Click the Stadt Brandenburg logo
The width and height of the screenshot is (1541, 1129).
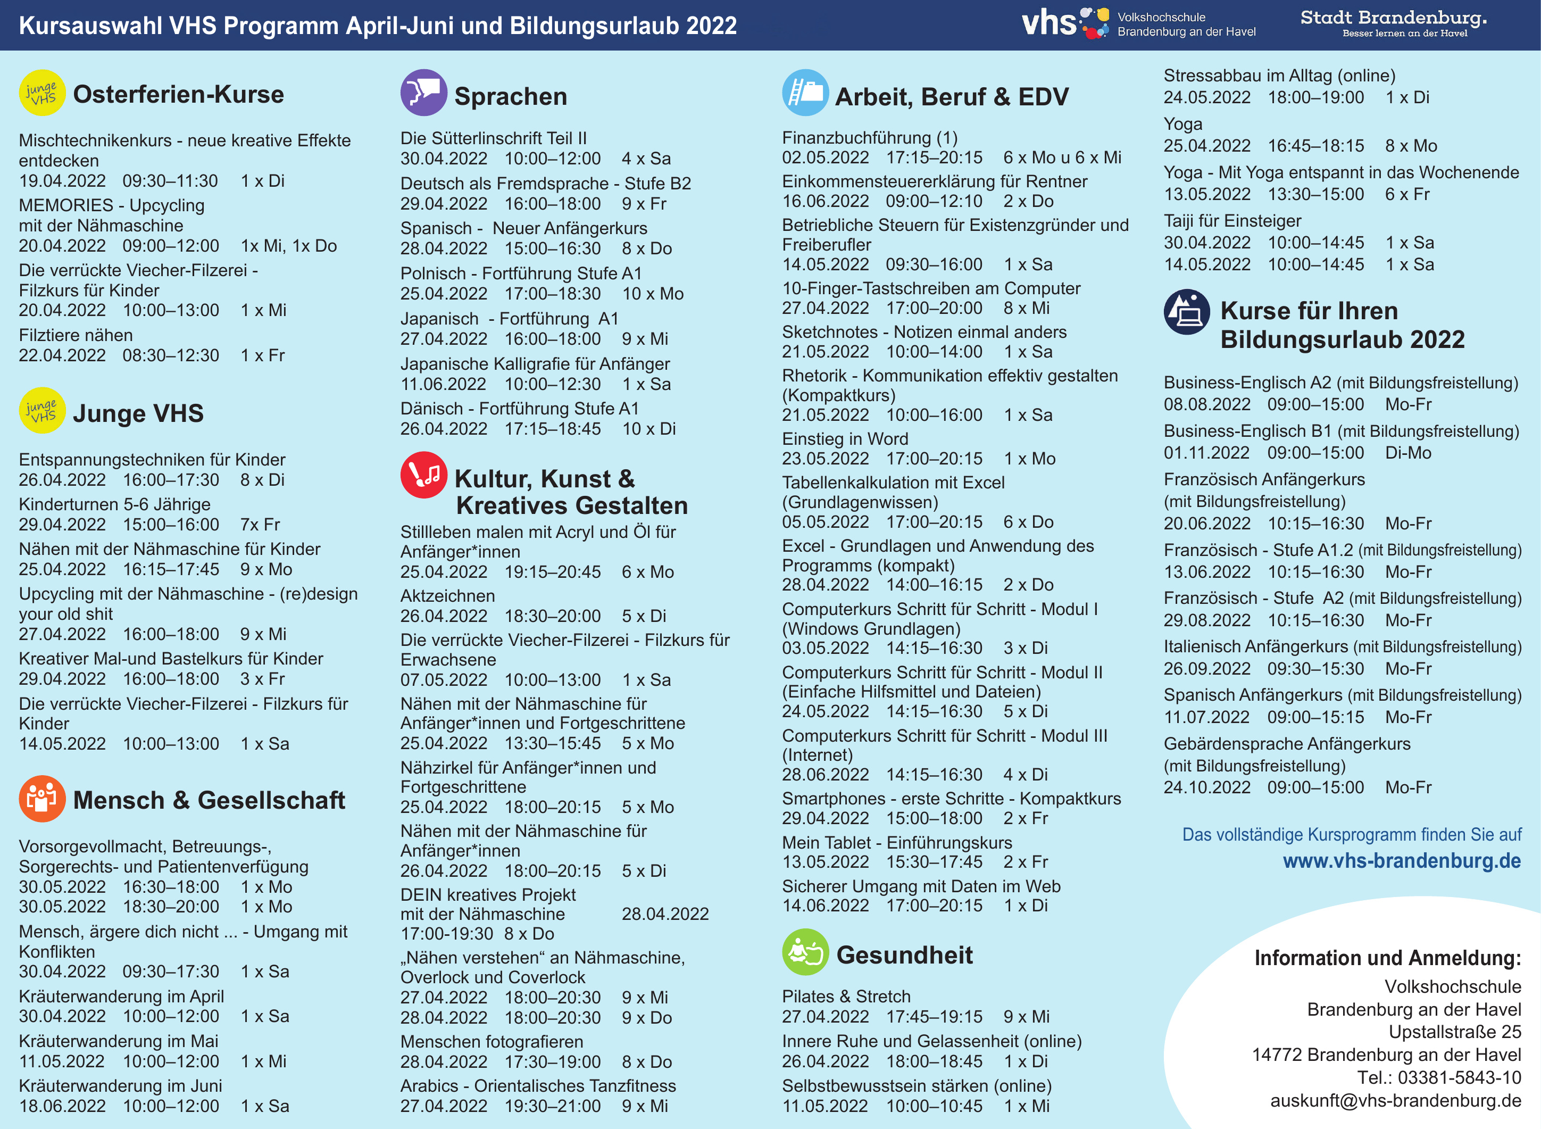click(1394, 22)
